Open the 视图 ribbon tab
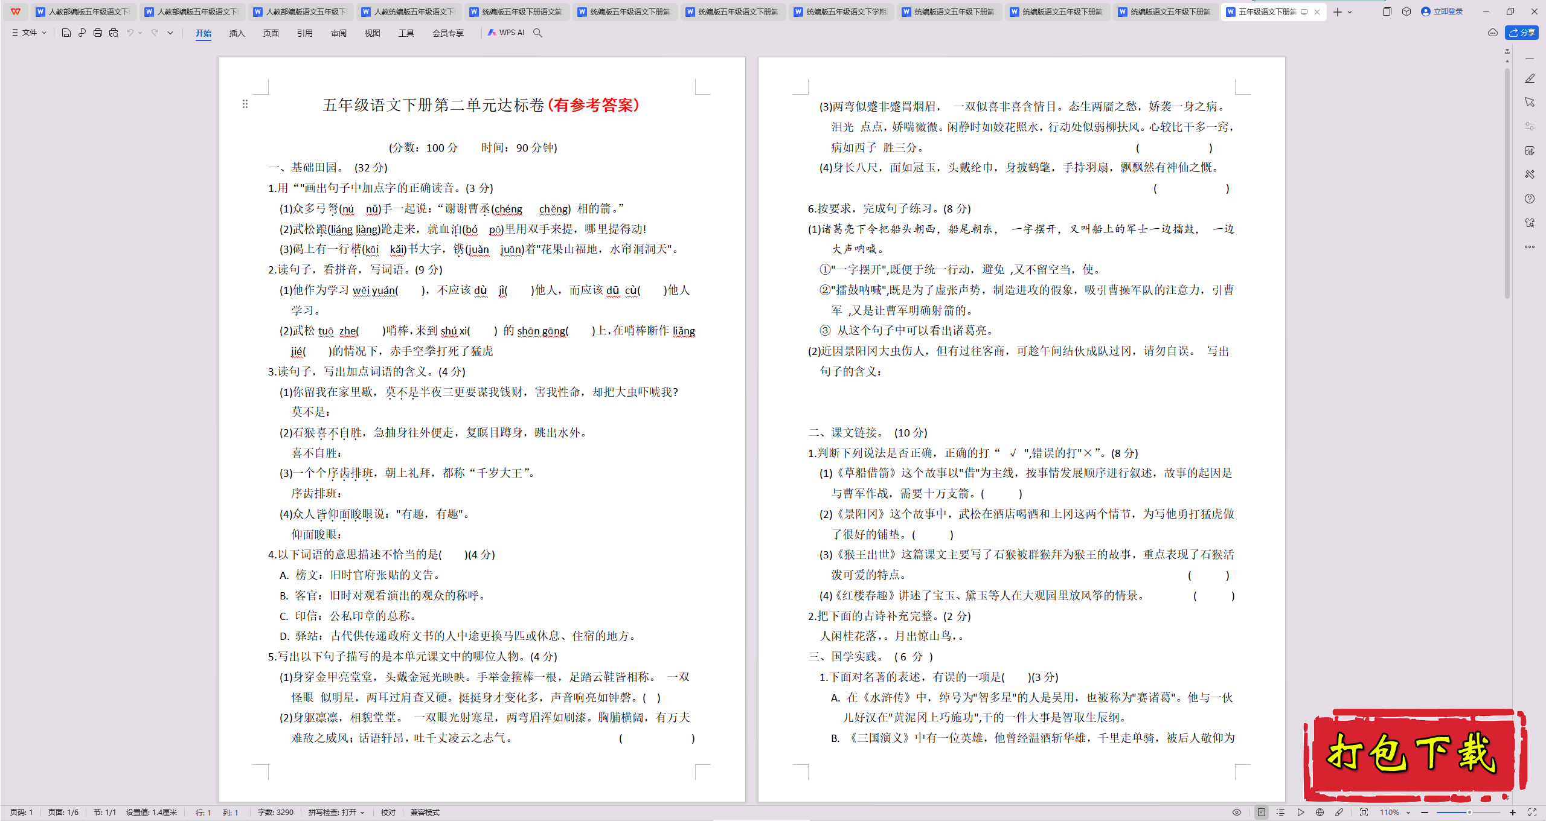Image resolution: width=1546 pixels, height=821 pixels. click(373, 33)
